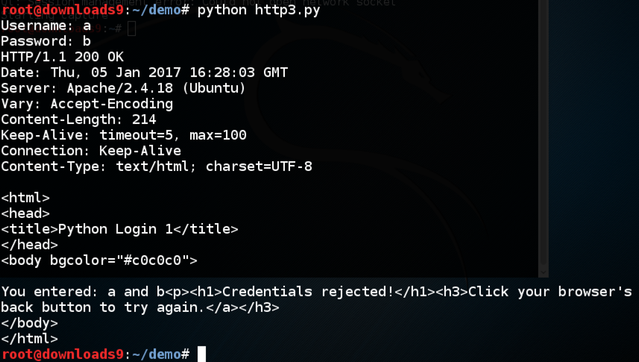The image size is (639, 362).
Task: Click the Date header line
Action: tap(144, 72)
